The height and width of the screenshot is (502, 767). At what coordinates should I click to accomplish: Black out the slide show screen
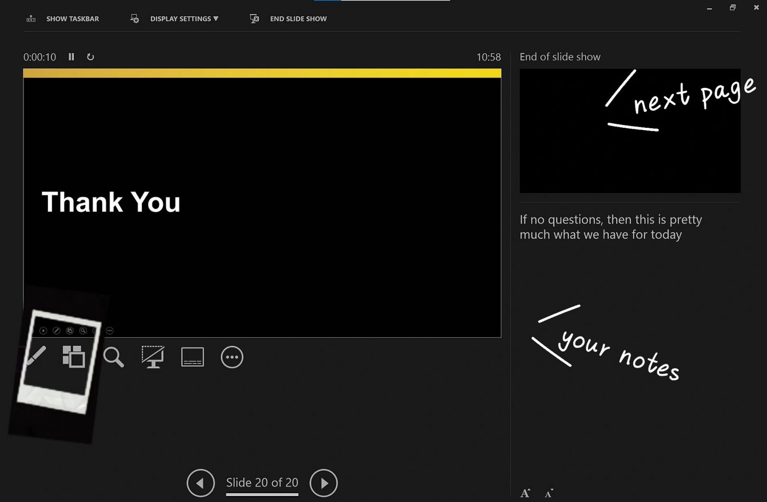[153, 357]
